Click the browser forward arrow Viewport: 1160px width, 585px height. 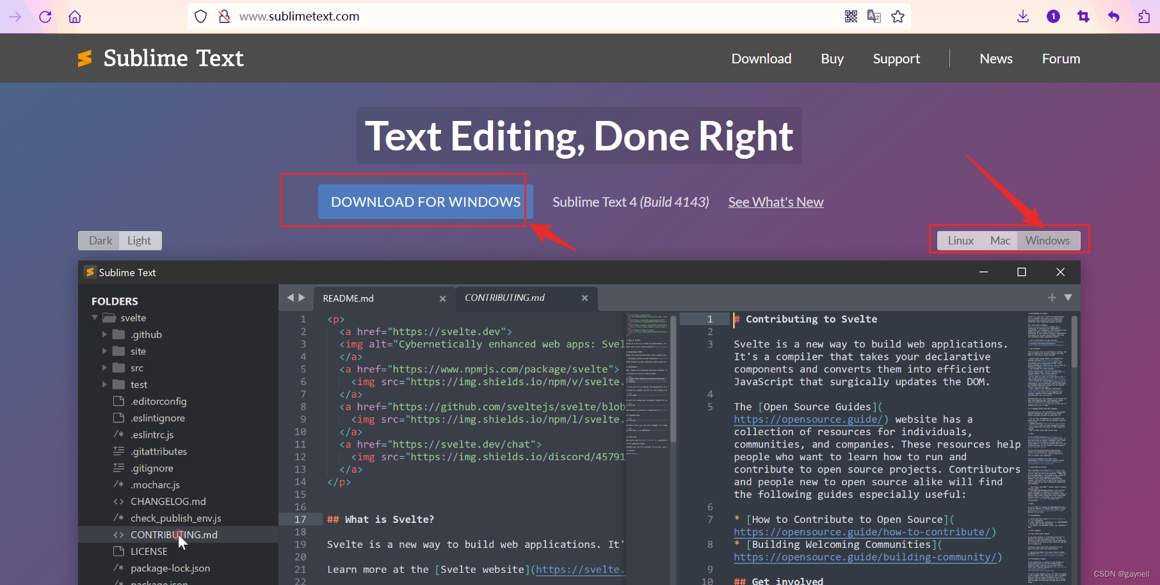[x=15, y=17]
